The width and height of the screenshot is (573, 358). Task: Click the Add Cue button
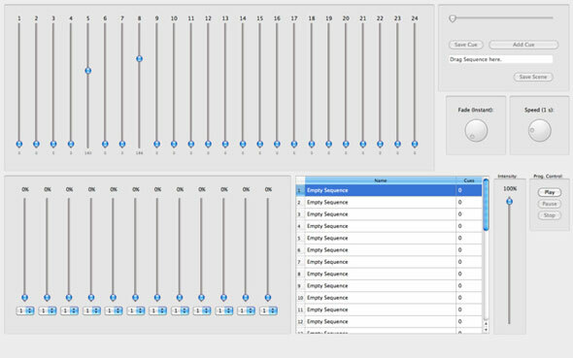(x=523, y=45)
